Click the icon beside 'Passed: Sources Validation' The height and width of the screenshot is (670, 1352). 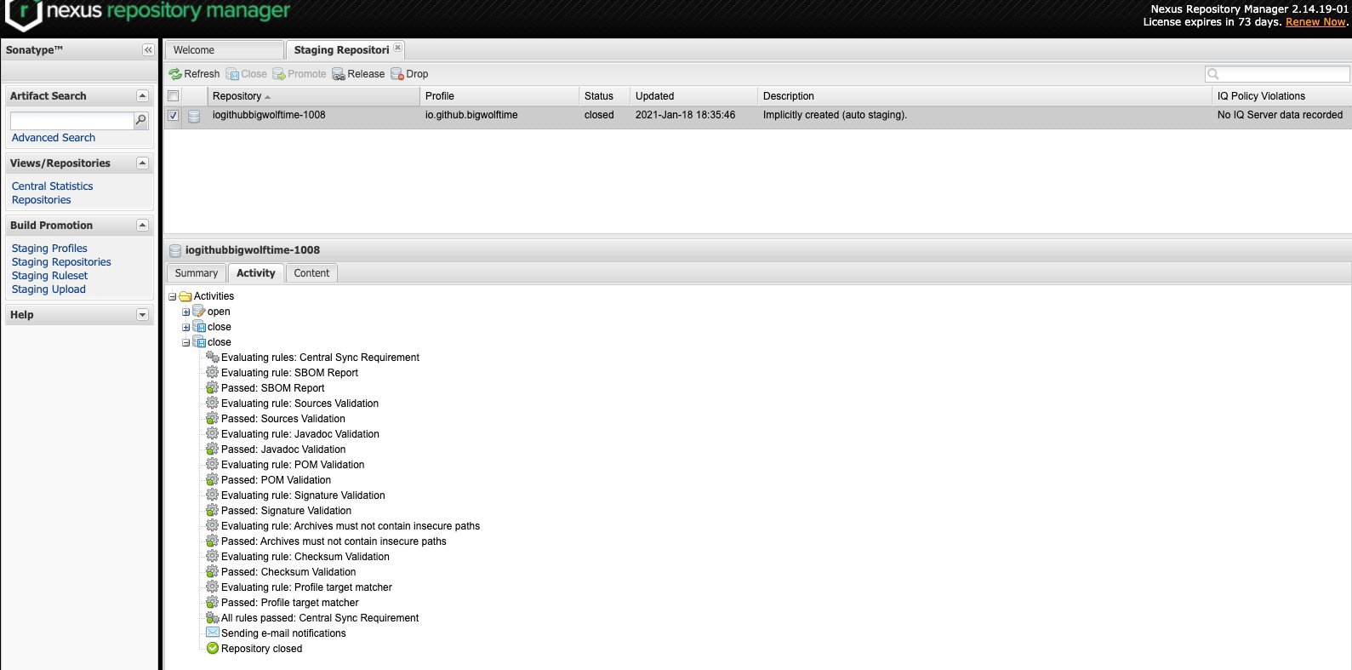pyautogui.click(x=213, y=419)
